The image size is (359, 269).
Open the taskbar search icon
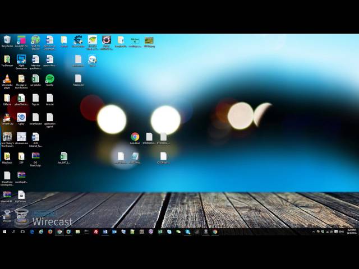click(x=13, y=231)
